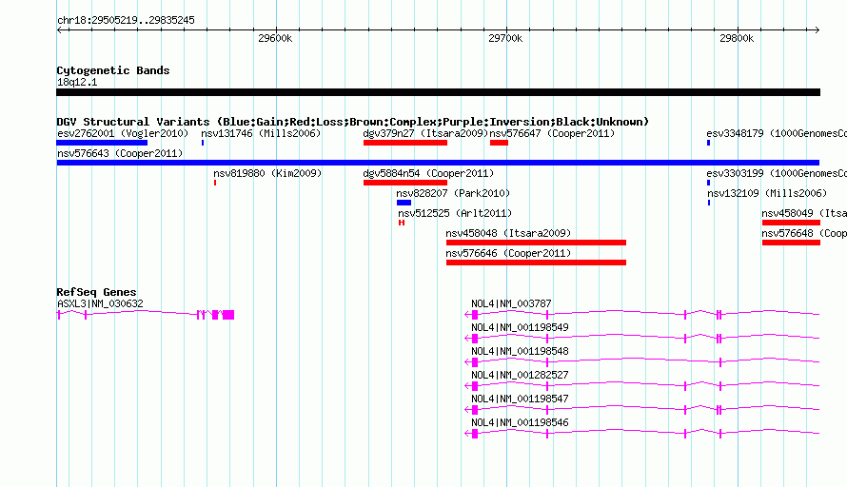Viewport: 847px width, 487px height.
Task: Click the chr18:29505219..29835245 coordinate label
Action: point(126,20)
